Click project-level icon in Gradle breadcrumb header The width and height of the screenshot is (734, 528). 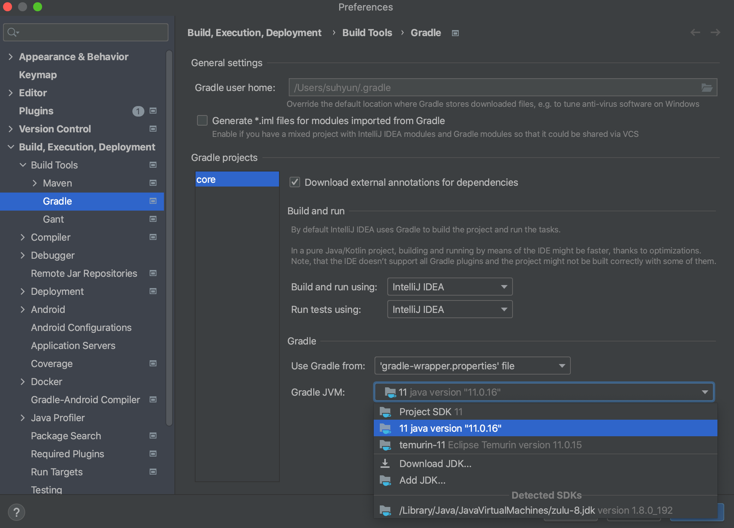tap(455, 33)
